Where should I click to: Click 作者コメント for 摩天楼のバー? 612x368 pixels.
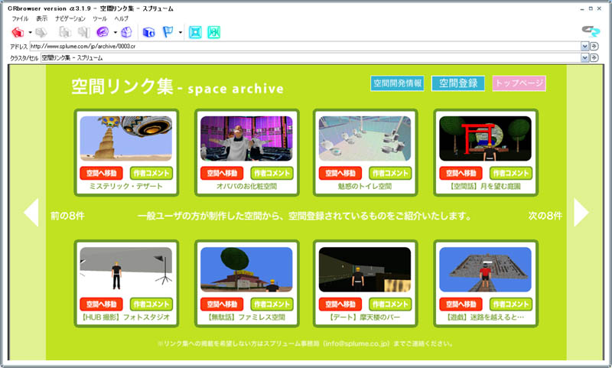pos(390,304)
